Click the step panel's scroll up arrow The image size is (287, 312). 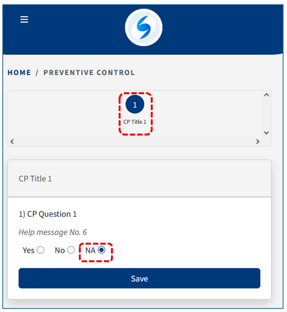coord(267,95)
